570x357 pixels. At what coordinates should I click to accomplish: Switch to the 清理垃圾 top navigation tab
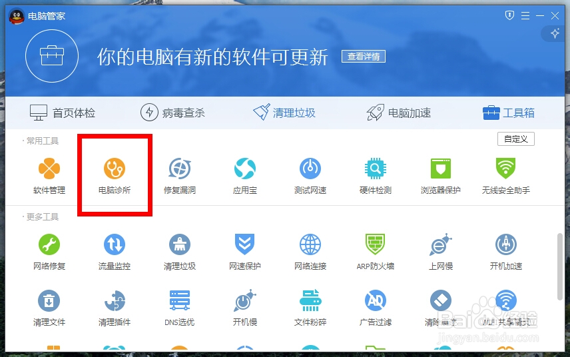pyautogui.click(x=284, y=113)
